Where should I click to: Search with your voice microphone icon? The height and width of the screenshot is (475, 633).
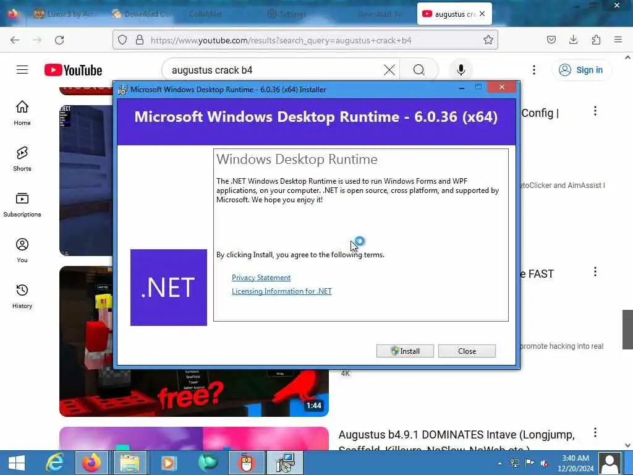461,70
